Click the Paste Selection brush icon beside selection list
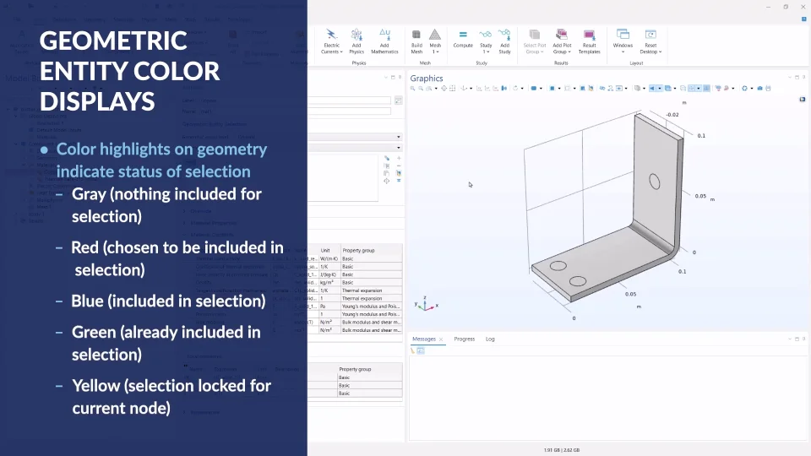Screen dimensions: 811x456 click(x=387, y=158)
